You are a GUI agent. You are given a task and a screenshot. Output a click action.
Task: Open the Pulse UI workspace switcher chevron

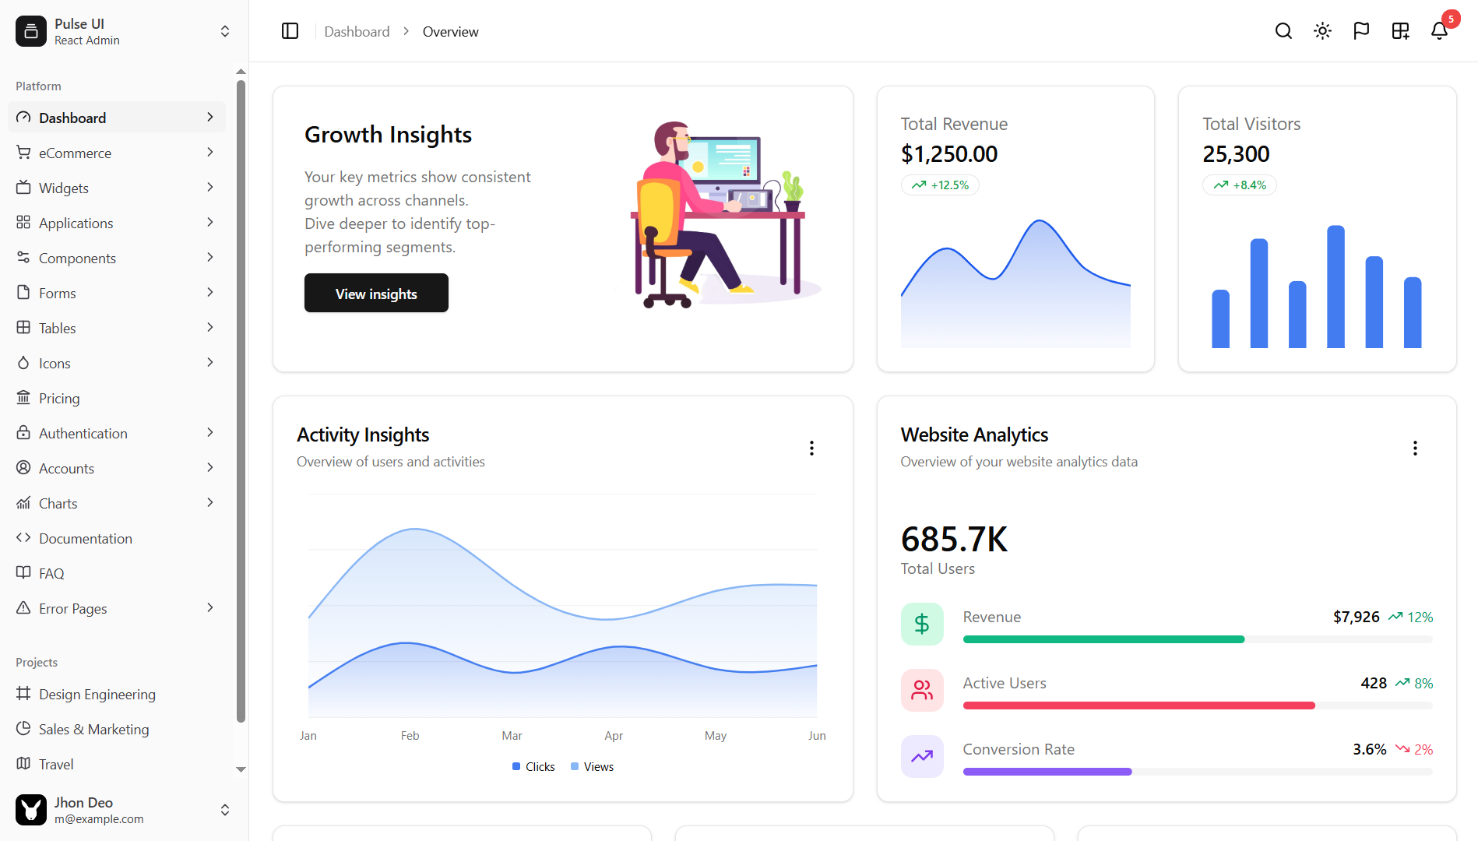click(224, 31)
